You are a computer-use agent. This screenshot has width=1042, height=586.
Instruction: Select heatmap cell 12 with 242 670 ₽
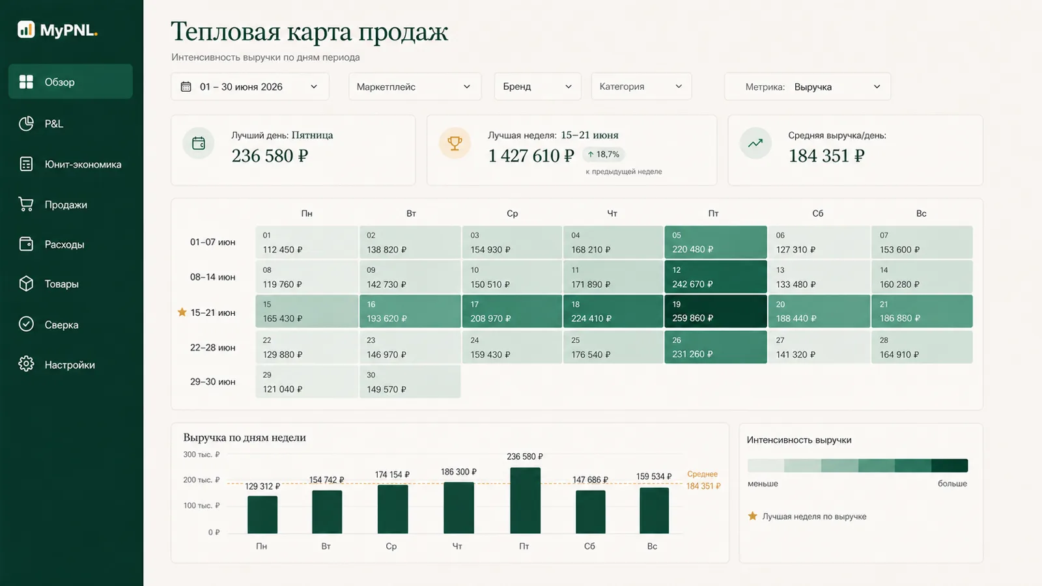[x=715, y=276]
